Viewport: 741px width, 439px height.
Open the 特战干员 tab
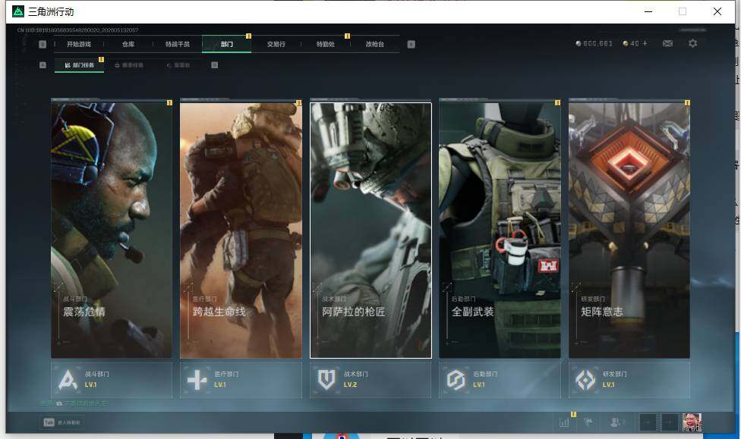[177, 45]
